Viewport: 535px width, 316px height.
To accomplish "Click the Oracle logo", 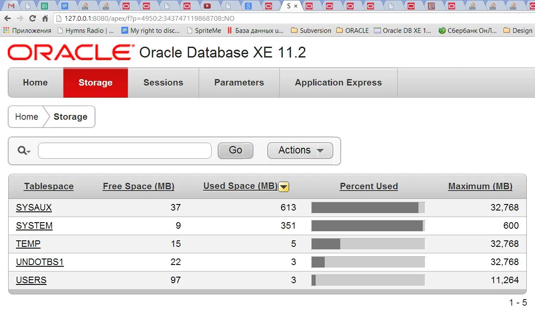I will [x=70, y=52].
